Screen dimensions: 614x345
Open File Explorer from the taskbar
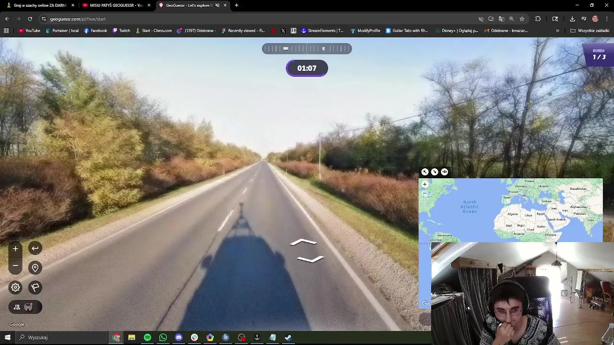pyautogui.click(x=131, y=337)
